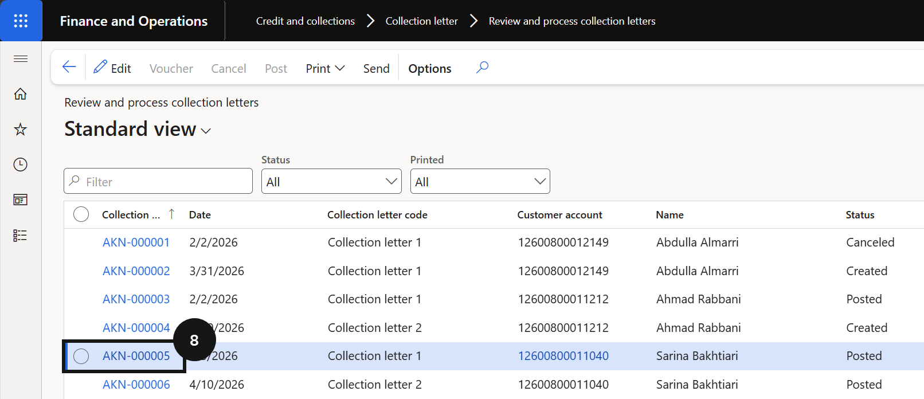Click Collection letter 2 in AKN-000004 row
This screenshot has width=924, height=399.
pos(375,328)
